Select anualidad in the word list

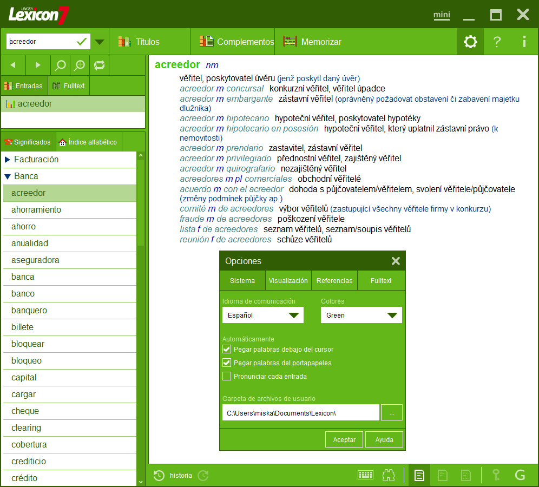(70, 243)
